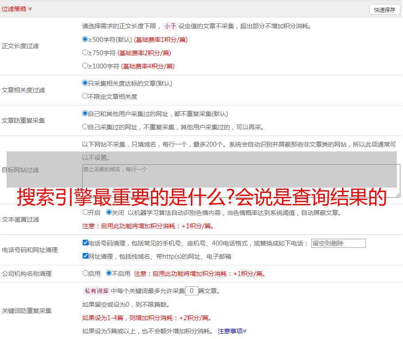Click the 如果留空或设为0，则不限篇数 text
403x339 pixels.
(x=126, y=305)
